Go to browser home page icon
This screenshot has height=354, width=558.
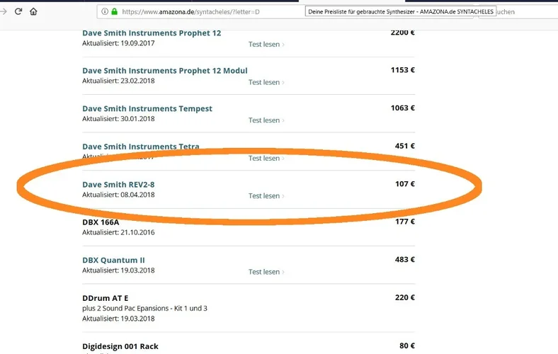tap(33, 11)
